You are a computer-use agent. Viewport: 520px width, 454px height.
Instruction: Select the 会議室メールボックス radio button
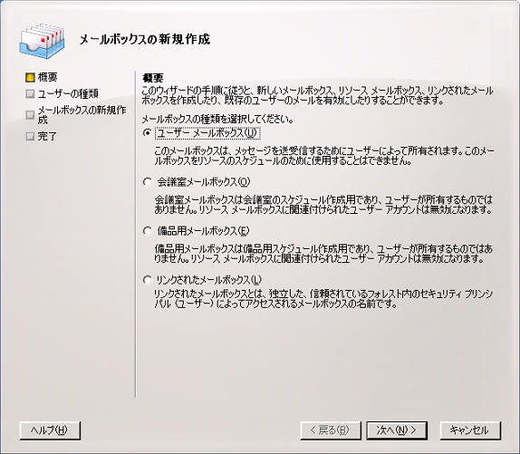148,182
